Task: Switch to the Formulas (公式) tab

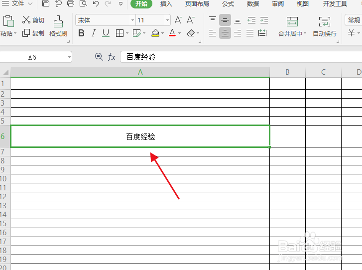Action: coord(228,3)
